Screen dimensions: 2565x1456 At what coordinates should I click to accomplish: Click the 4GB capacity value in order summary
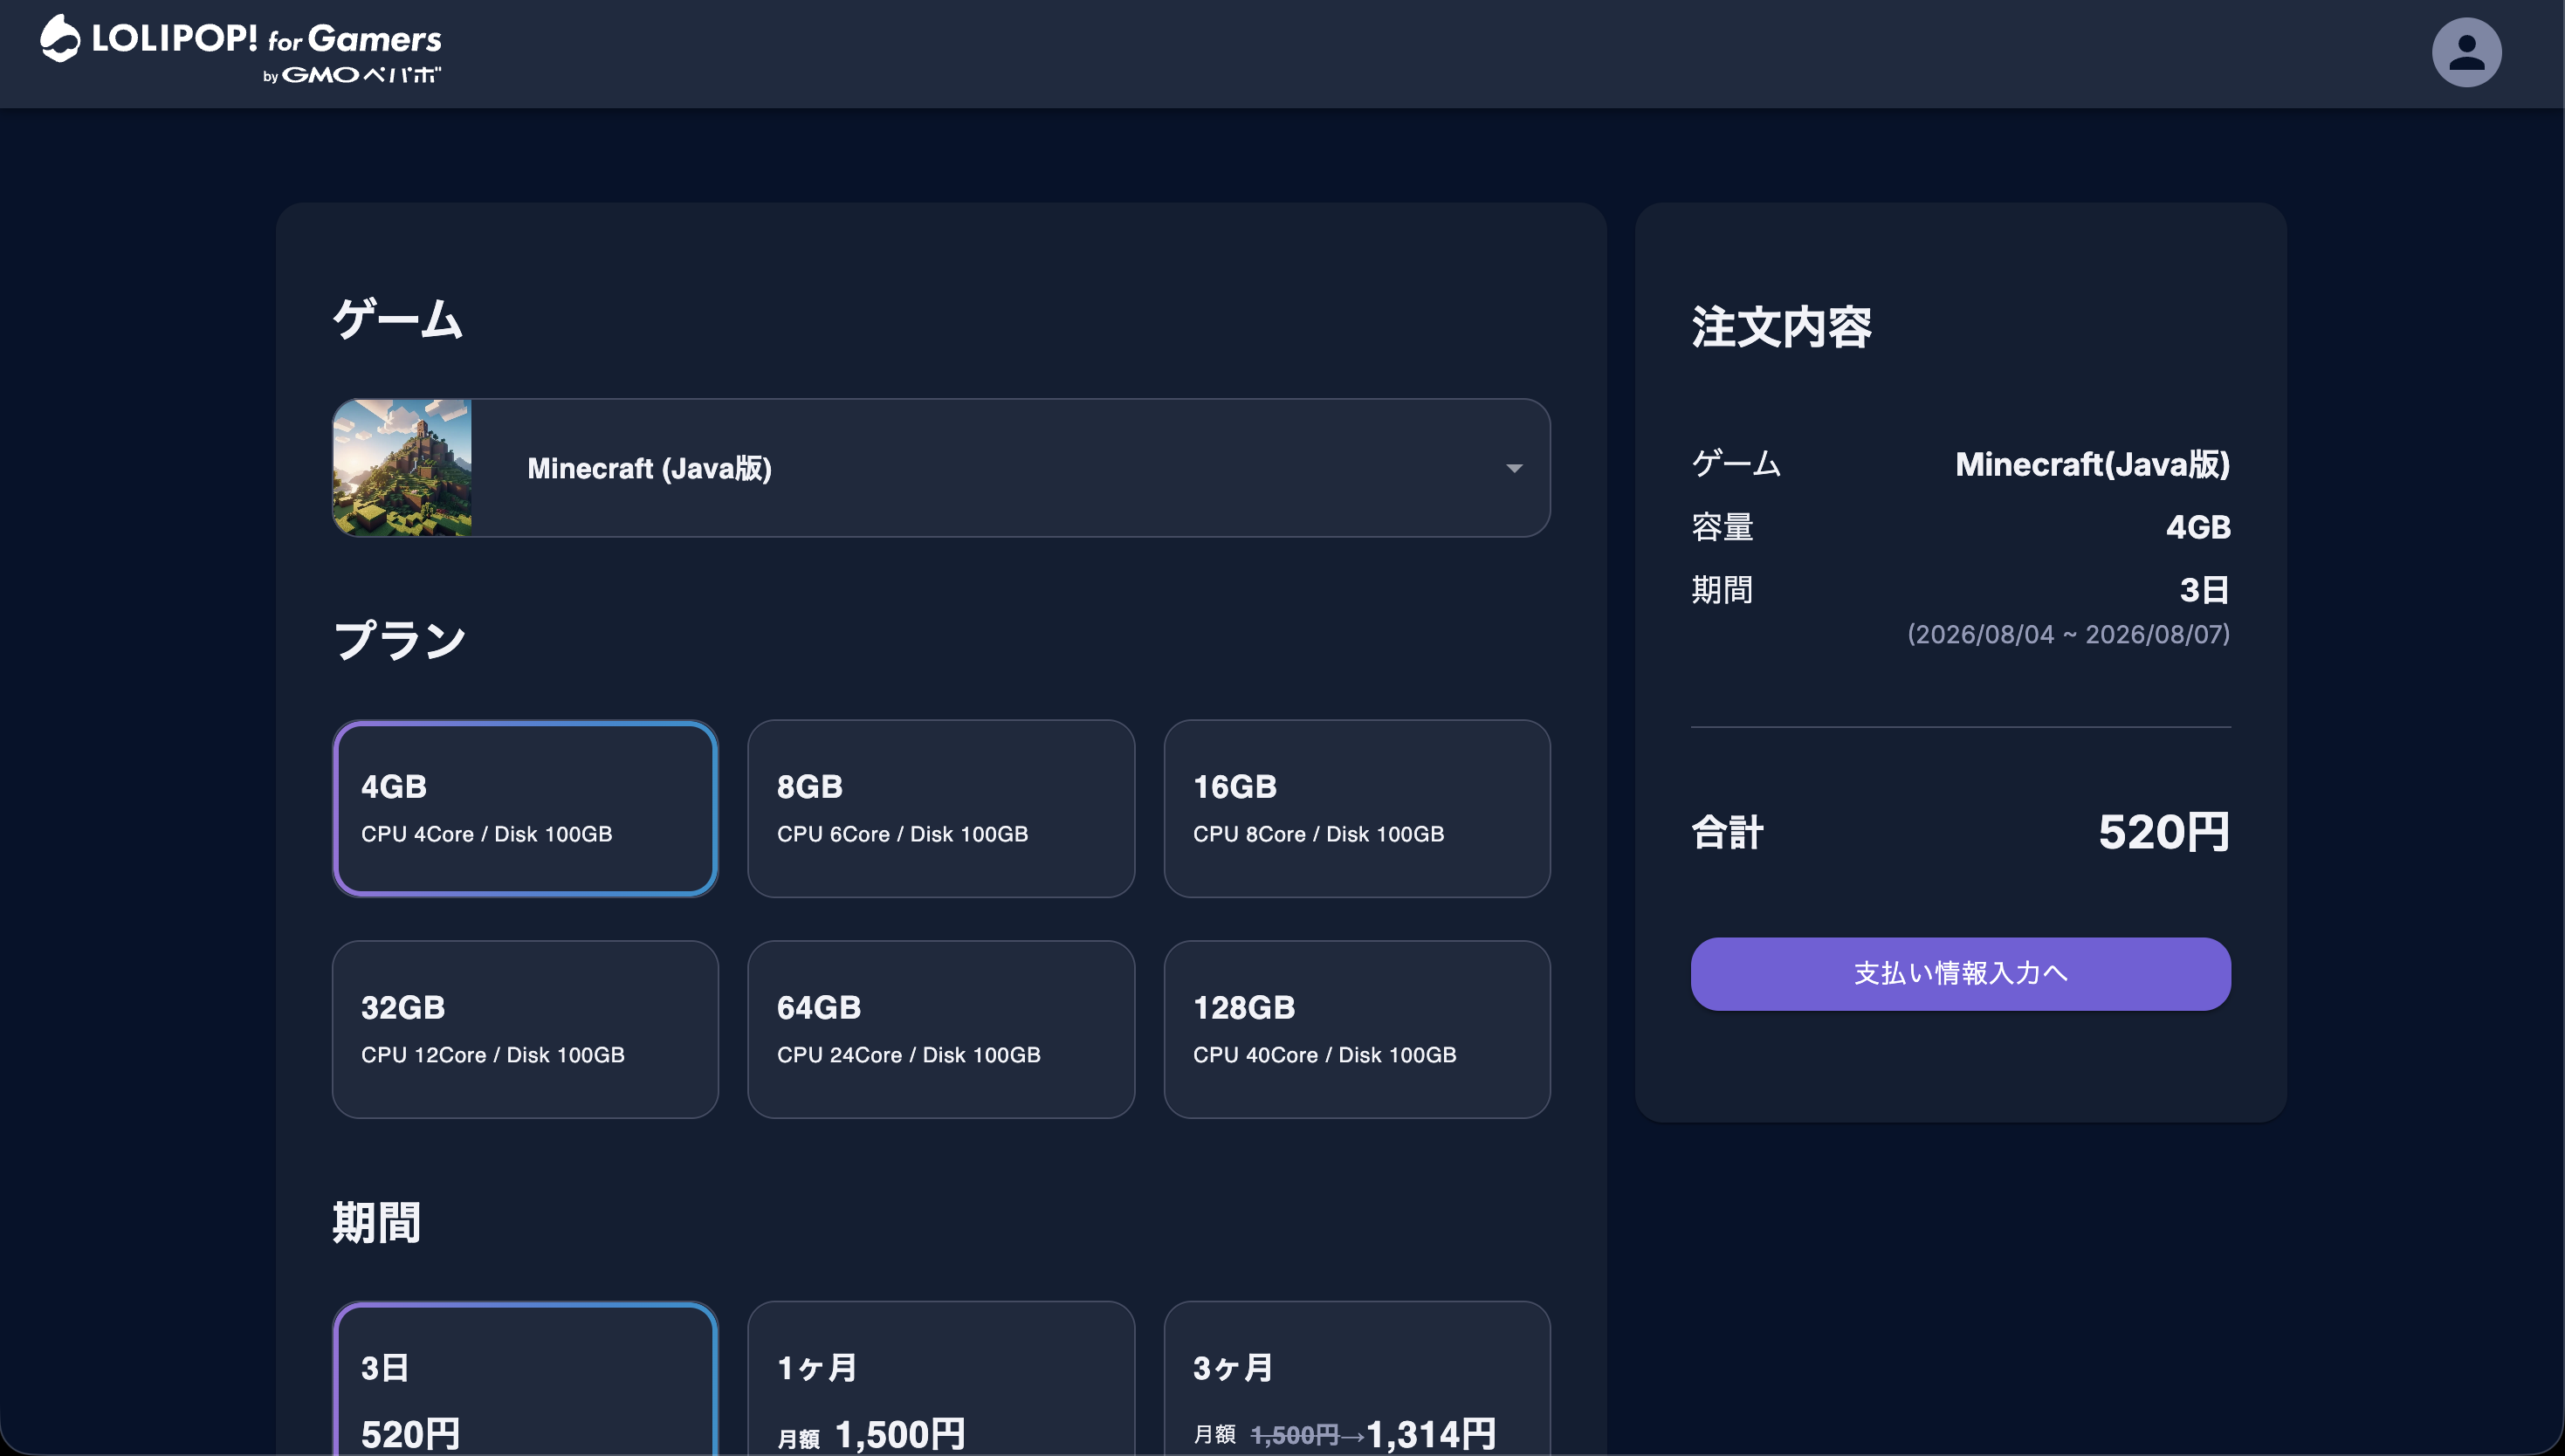(x=2198, y=527)
